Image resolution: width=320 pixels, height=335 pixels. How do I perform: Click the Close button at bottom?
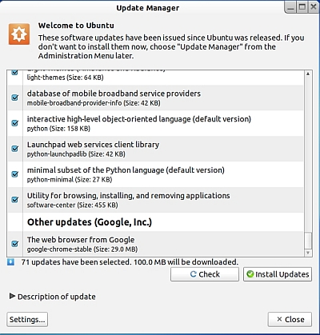(290, 319)
